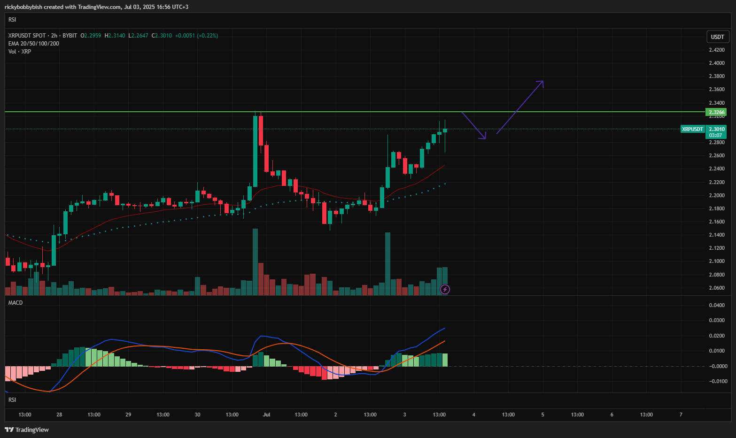Click the 03:07 bar countdown timer
The width and height of the screenshot is (736, 438).
[715, 135]
